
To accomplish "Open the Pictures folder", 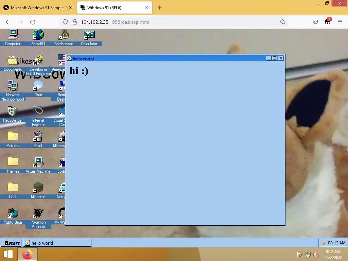I will pos(13,139).
